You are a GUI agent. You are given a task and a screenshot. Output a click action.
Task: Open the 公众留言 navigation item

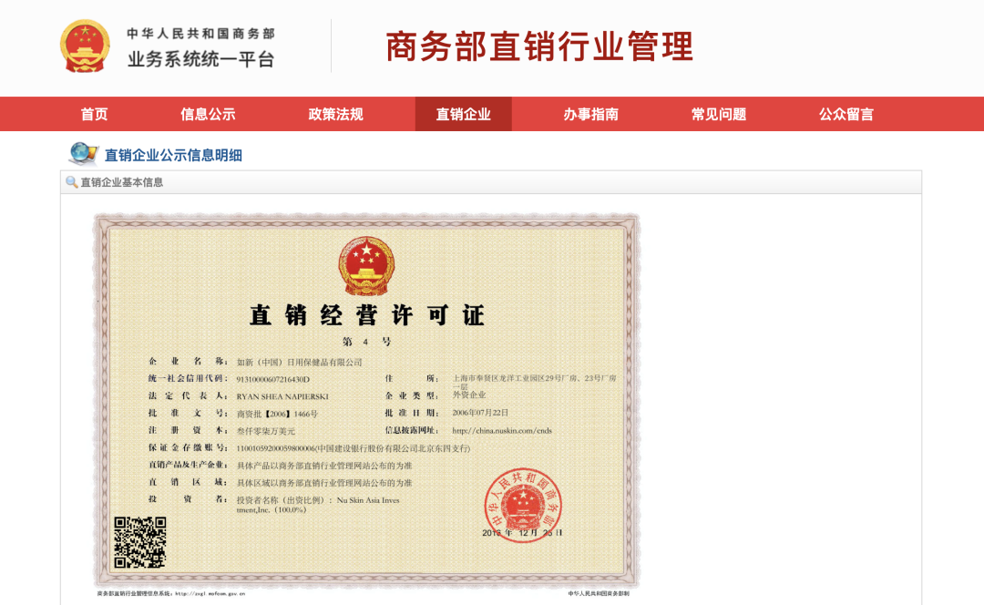[x=846, y=114]
